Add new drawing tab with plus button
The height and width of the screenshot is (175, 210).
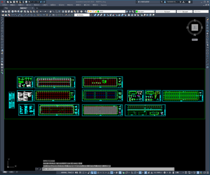pyautogui.click(x=37, y=8)
